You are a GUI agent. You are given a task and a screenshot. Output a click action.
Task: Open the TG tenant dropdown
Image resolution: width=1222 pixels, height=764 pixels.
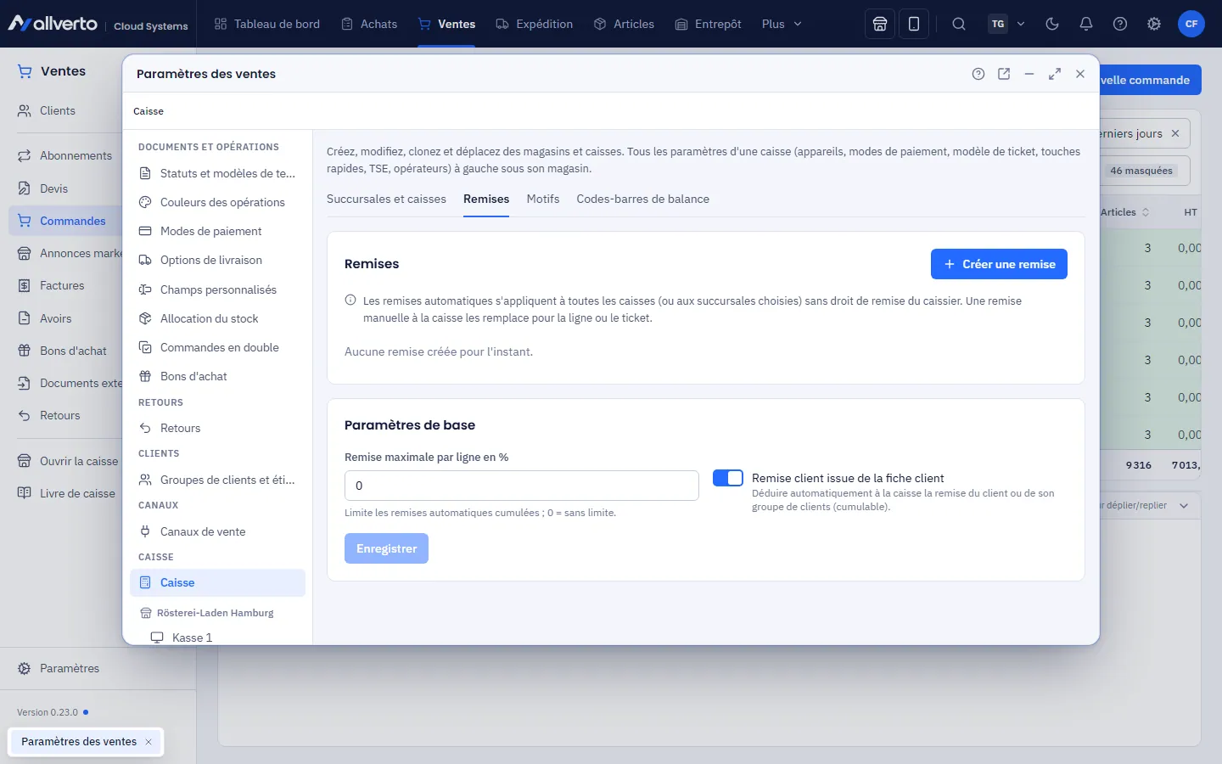click(x=1007, y=24)
